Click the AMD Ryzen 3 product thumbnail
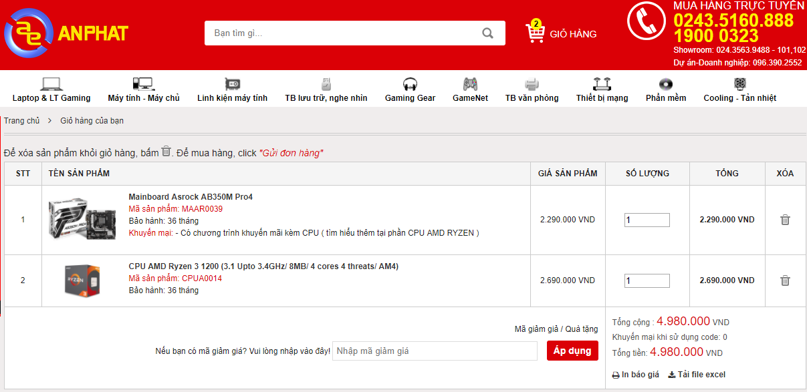This screenshot has height=392, width=807. (x=82, y=280)
